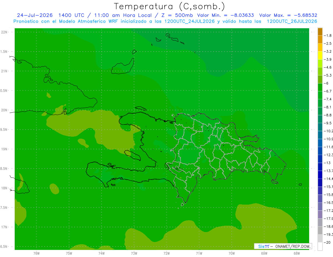Screen dimensions: 333x257
Task: Click the "7.5N" latitude label
Action: tap(4, 207)
